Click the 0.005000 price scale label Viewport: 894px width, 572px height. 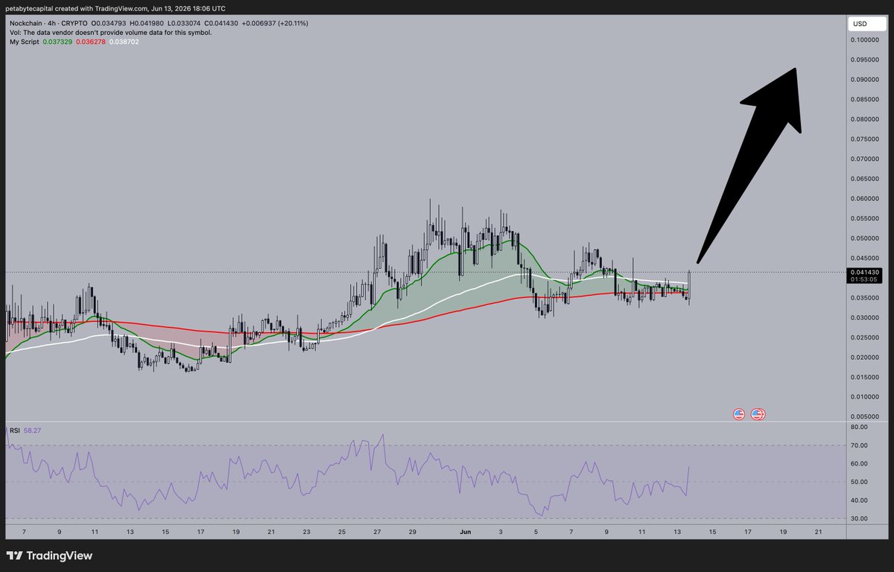click(866, 417)
